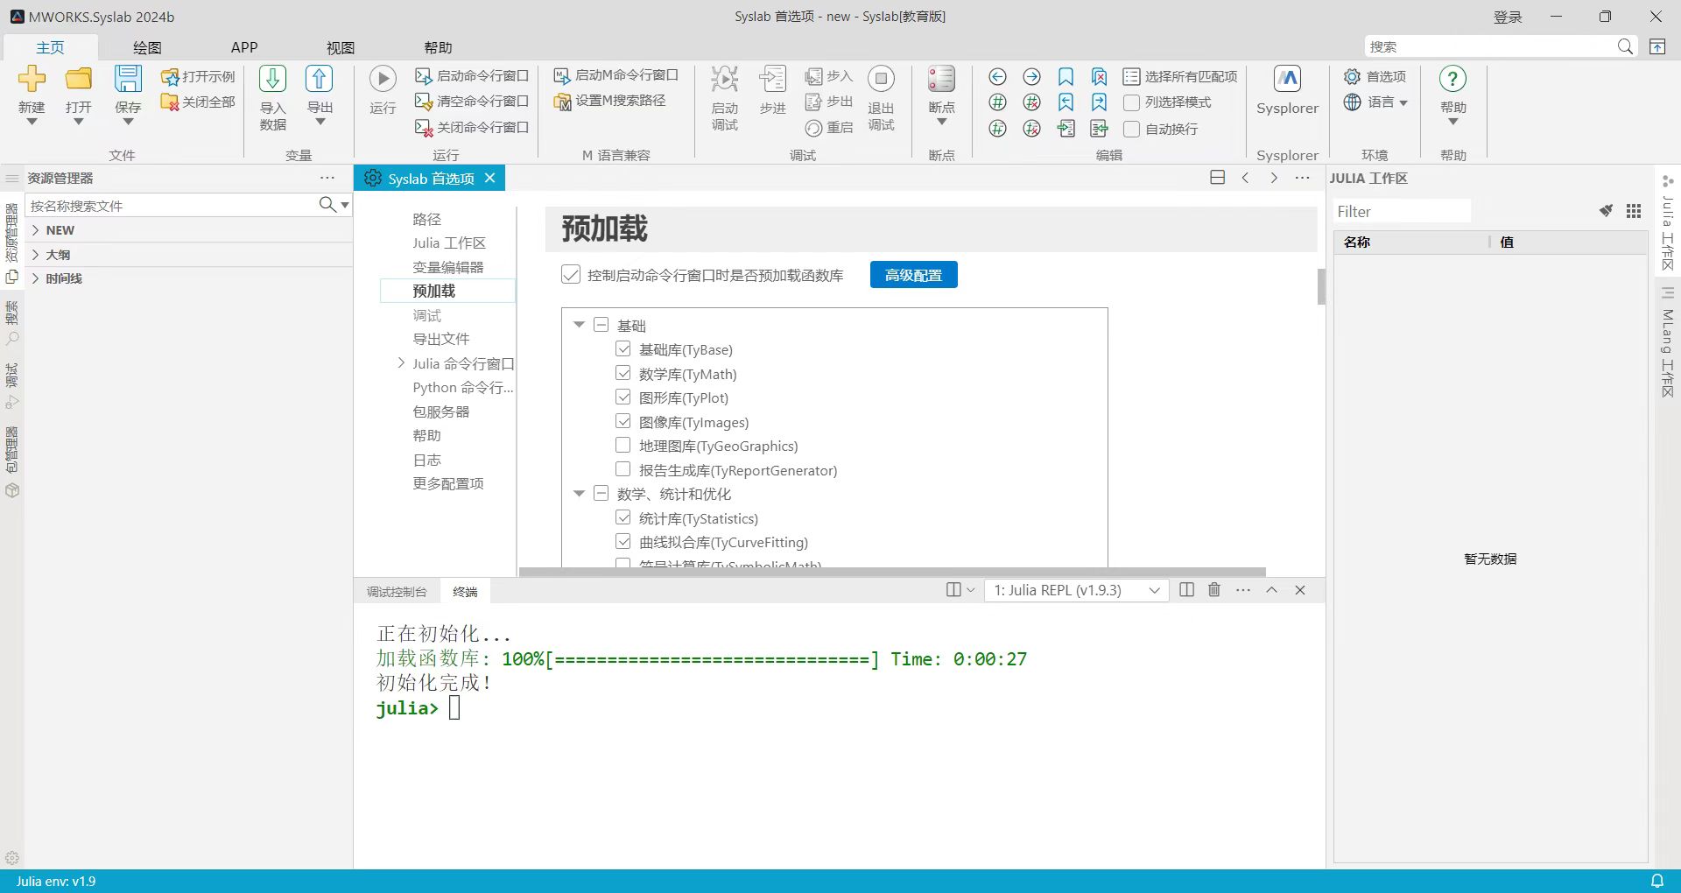
Task: Collapse the 数学、统计和优化 group
Action: (579, 494)
